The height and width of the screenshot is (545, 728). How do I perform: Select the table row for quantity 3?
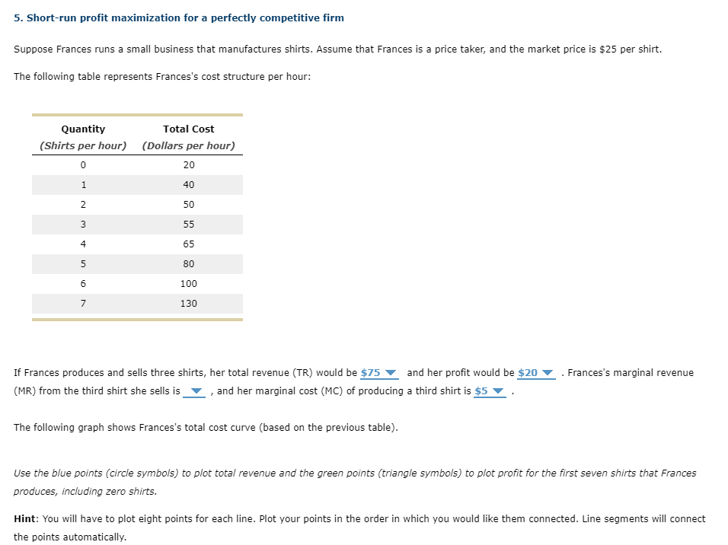(137, 224)
